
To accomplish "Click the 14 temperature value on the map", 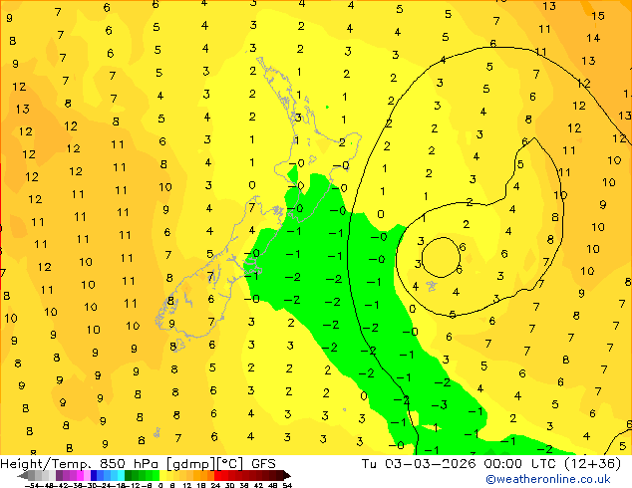I will tap(593, 38).
